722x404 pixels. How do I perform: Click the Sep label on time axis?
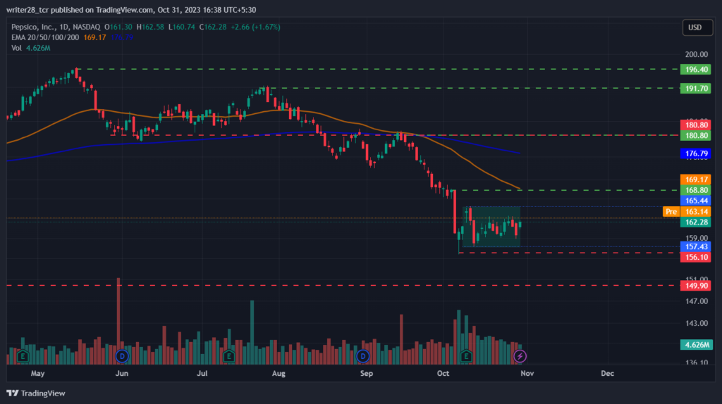[x=367, y=374]
